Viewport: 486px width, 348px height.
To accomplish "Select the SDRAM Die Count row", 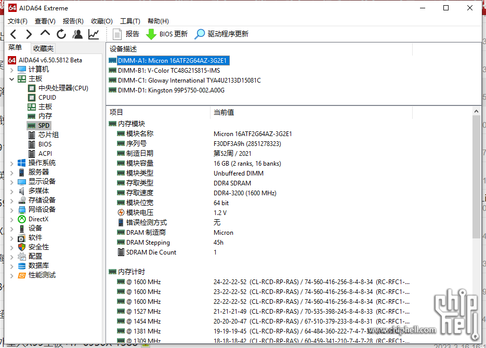I will point(290,252).
